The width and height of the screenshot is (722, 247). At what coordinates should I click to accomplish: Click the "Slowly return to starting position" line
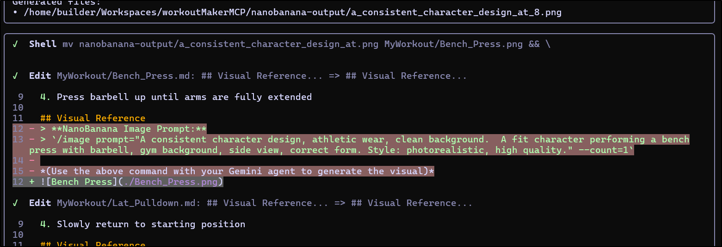pos(151,224)
